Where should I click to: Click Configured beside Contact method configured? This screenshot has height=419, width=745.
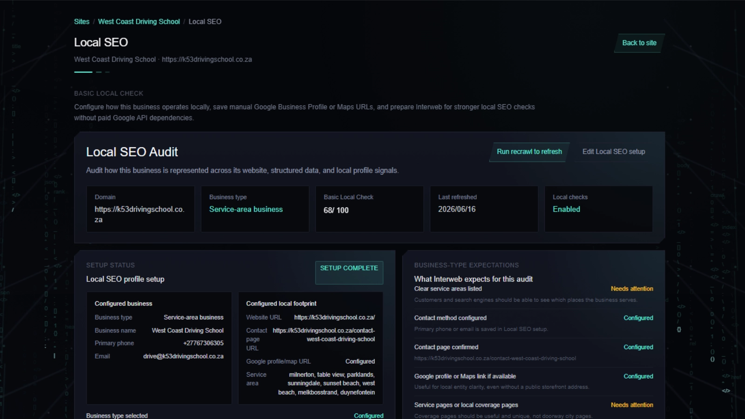pyautogui.click(x=638, y=318)
